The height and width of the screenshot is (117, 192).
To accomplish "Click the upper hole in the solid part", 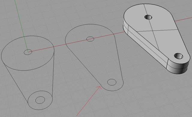I will click(148, 17).
